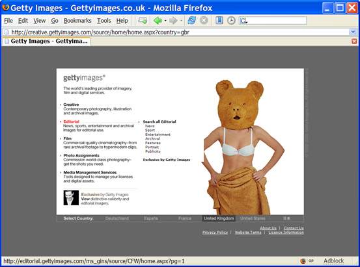Click the address bar URL field
This screenshot has width=360, height=267.
pos(179,32)
